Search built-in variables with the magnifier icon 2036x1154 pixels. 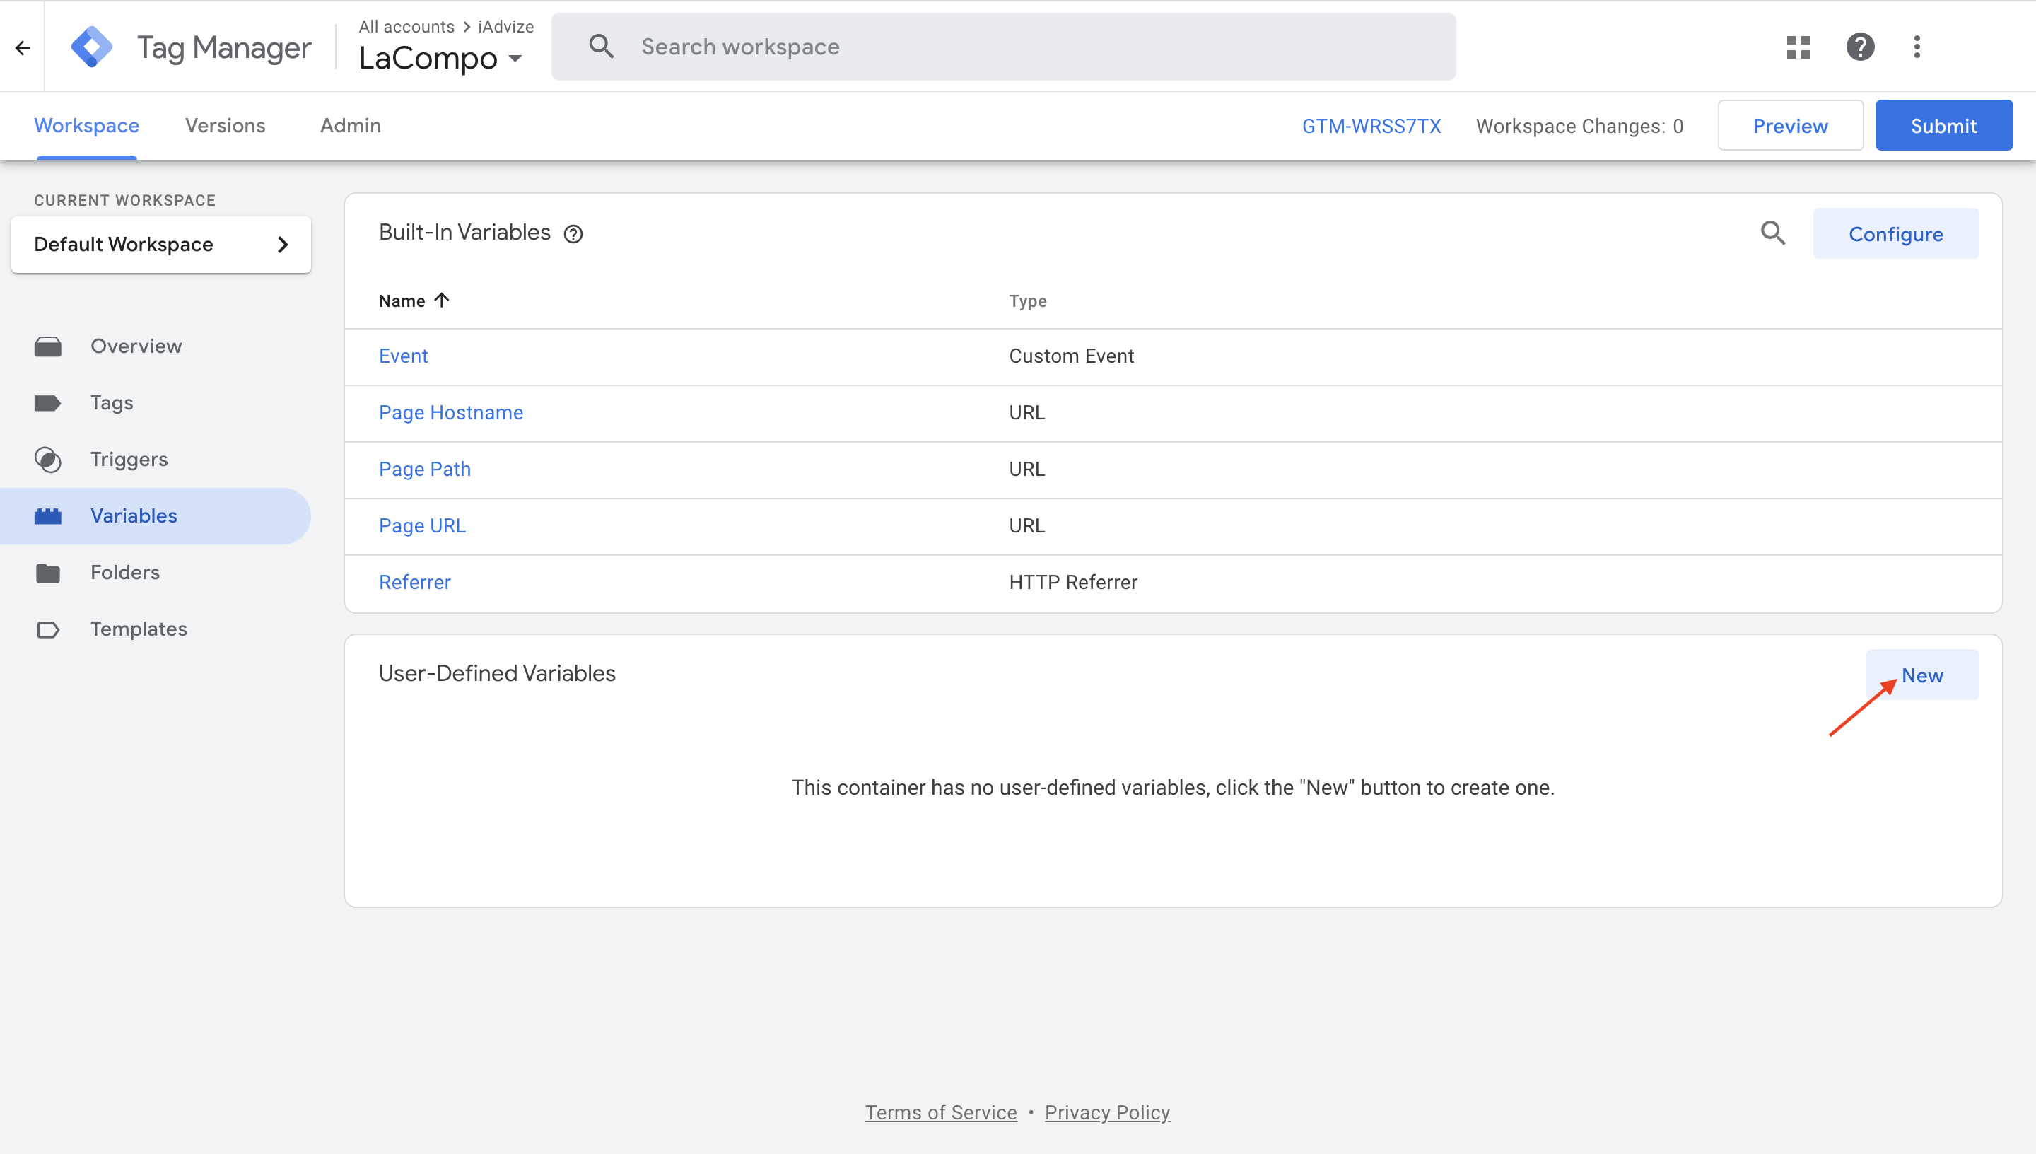[x=1773, y=233]
